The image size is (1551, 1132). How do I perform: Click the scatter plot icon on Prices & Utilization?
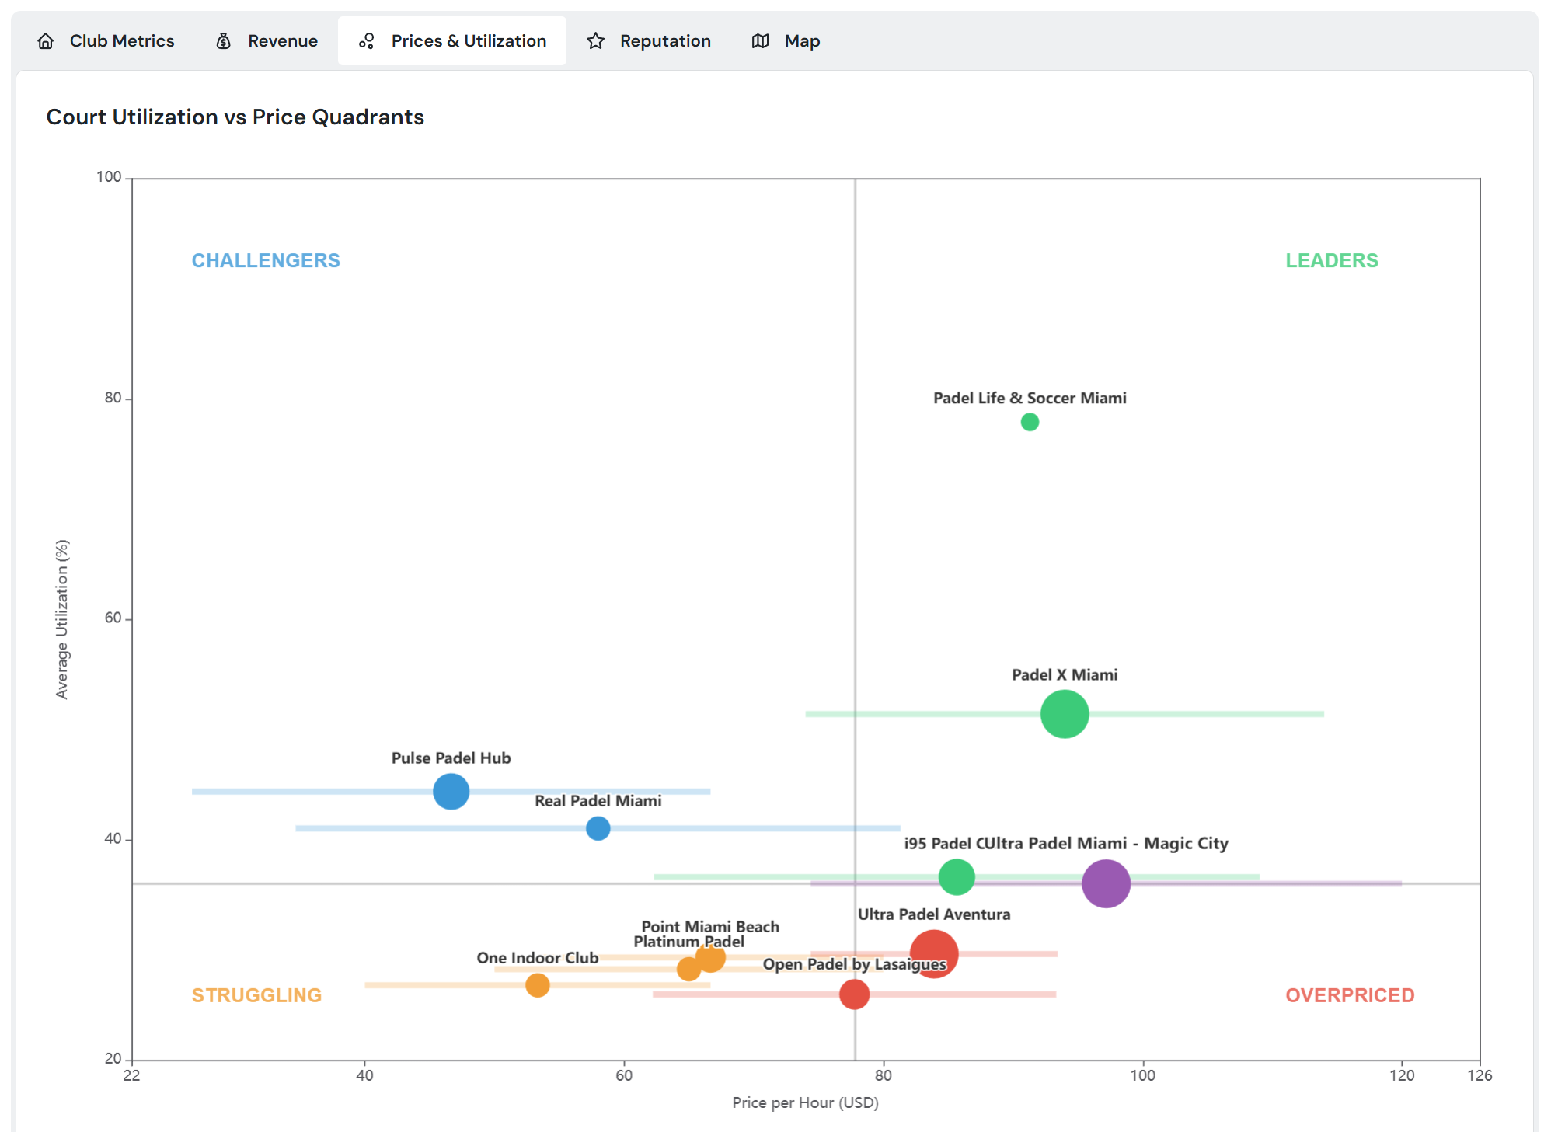pos(365,40)
